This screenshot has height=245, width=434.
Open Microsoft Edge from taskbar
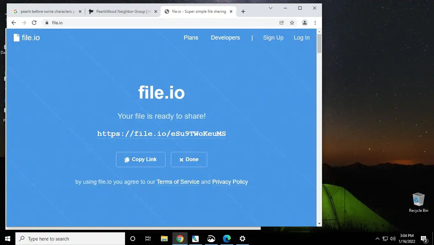(227, 239)
